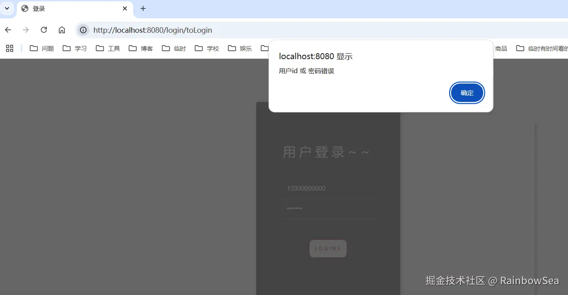Open the 工具 bookmark folder
Image resolution: width=568 pixels, height=295 pixels.
click(x=108, y=48)
